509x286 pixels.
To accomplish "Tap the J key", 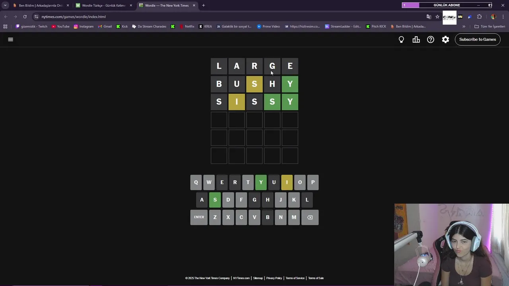I will point(280,200).
